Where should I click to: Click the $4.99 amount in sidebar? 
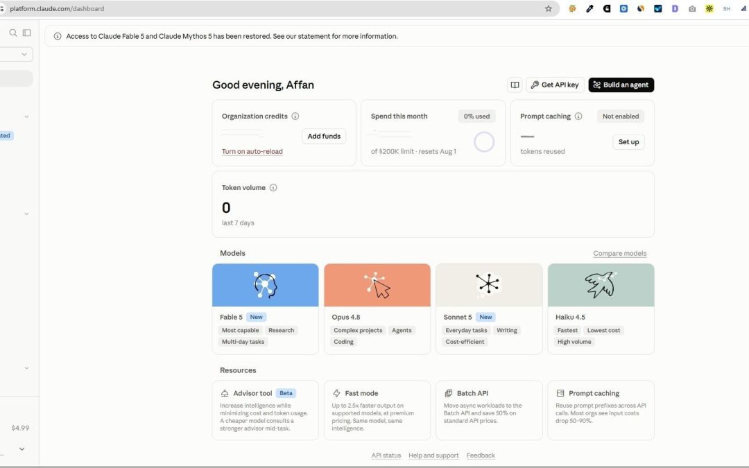21,428
